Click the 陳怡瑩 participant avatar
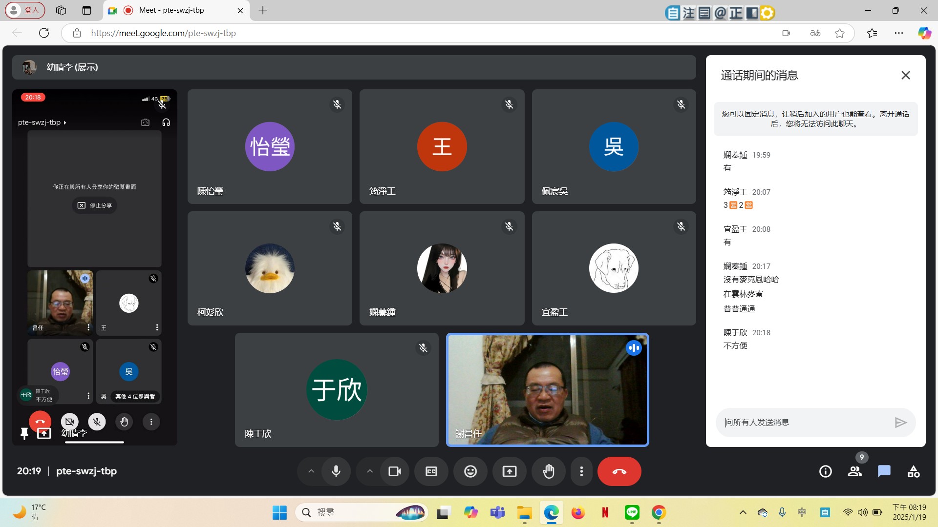This screenshot has height=527, width=938. [270, 146]
